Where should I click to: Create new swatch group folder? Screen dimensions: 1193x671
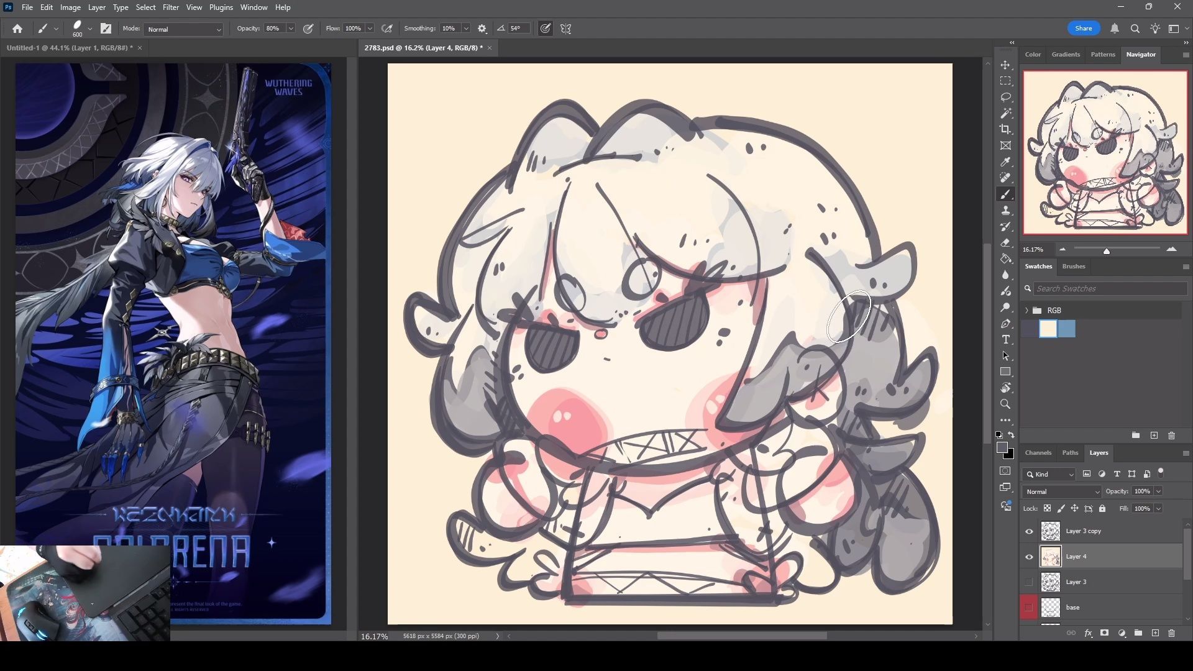1135,435
